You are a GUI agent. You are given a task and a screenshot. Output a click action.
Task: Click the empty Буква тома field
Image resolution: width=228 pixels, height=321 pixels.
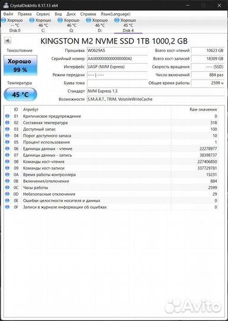pyautogui.click(x=117, y=83)
